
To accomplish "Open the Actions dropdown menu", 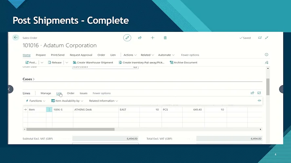I will pos(130,55).
